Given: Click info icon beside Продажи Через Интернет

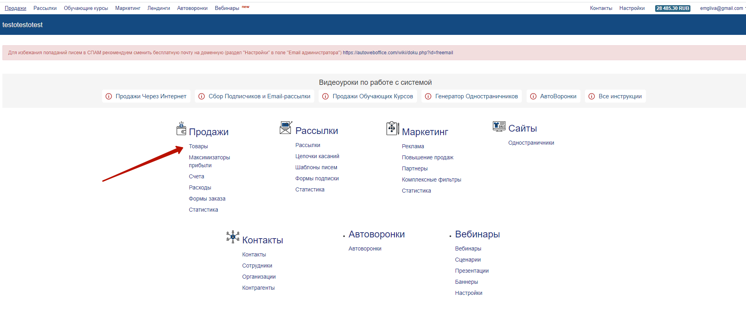Looking at the screenshot, I should [x=109, y=96].
